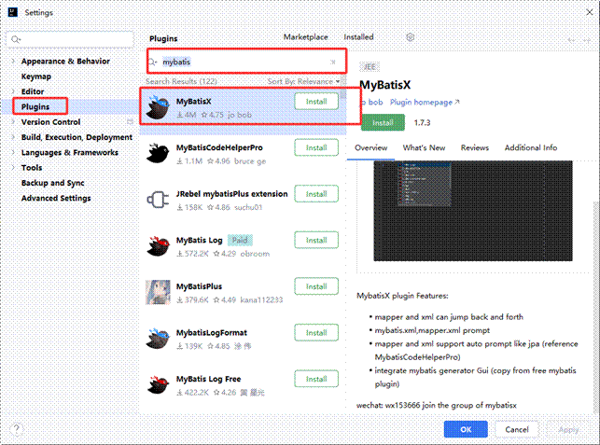Open the Overview tab
The height and width of the screenshot is (445, 600).
pyautogui.click(x=370, y=147)
